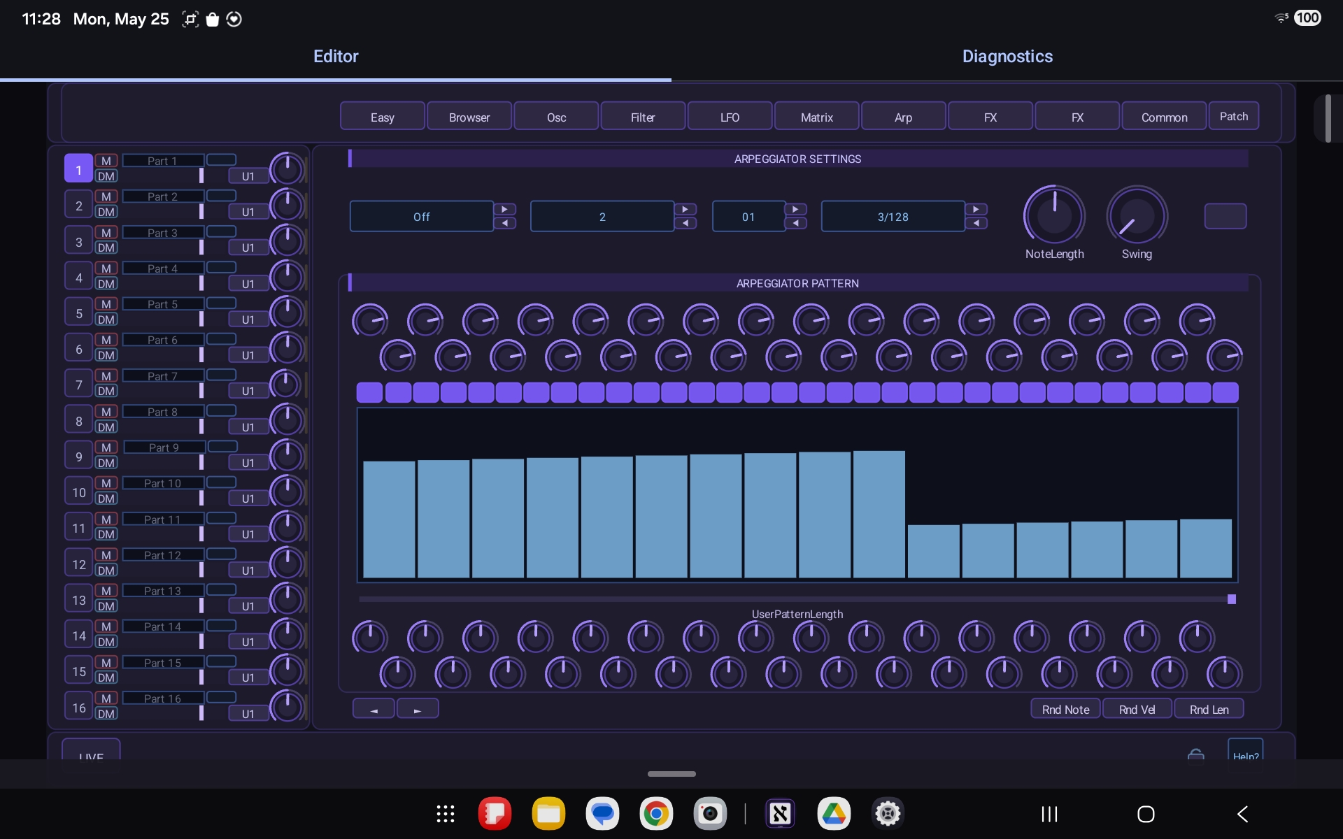Open the Matrix page
Image resolution: width=1343 pixels, height=839 pixels.
tap(816, 117)
